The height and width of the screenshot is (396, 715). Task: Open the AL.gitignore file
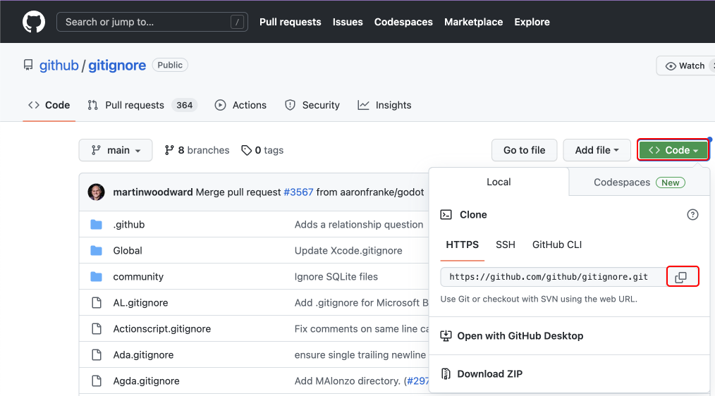[140, 302]
